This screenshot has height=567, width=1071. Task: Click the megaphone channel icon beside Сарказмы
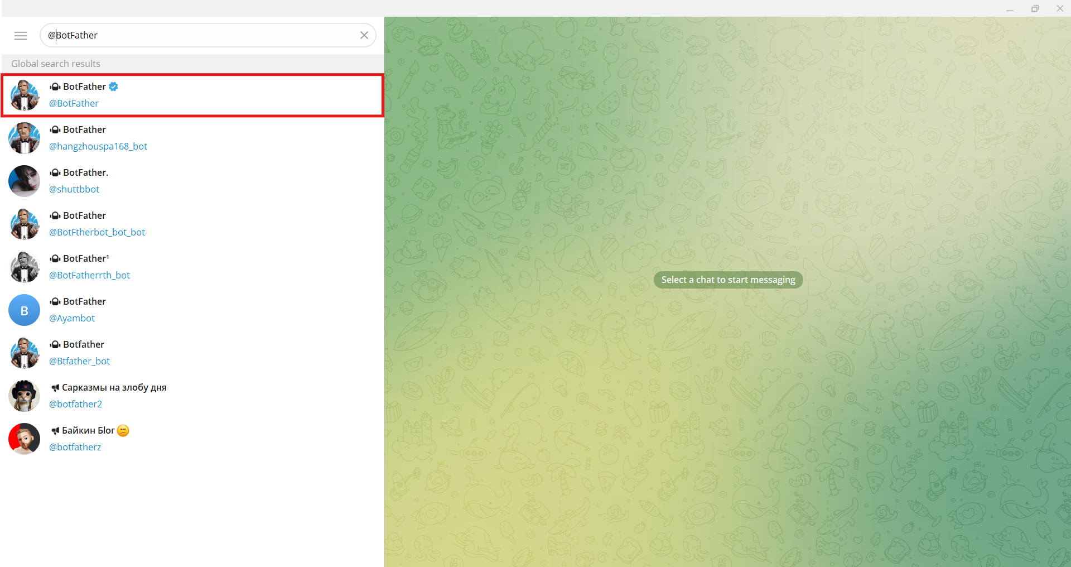click(55, 387)
